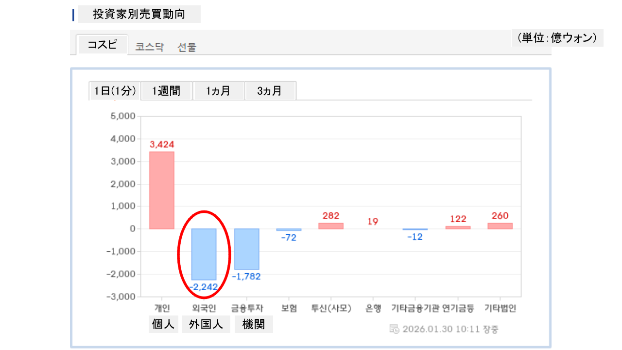Click the 연기금등 bar showing 122
This screenshot has height=350, width=622.
pyautogui.click(x=458, y=227)
